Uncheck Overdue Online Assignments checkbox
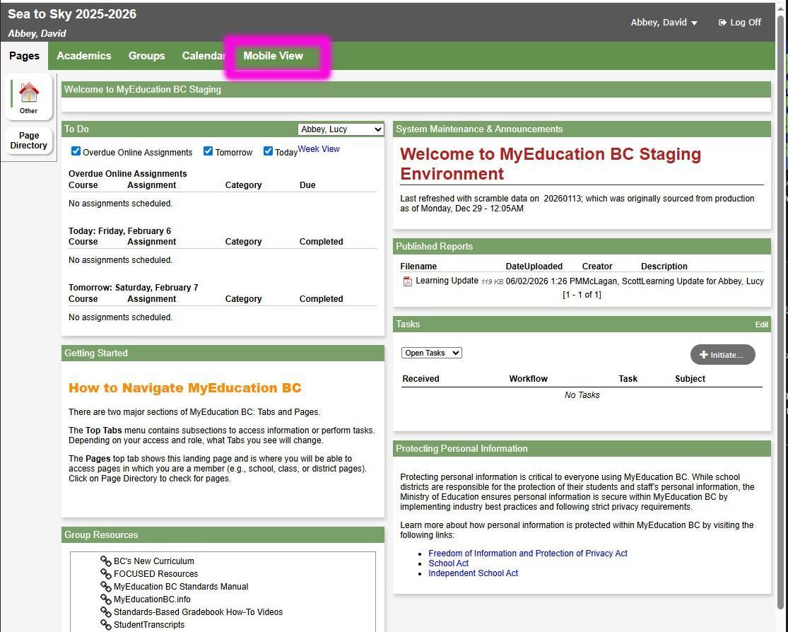788x632 pixels. tap(76, 151)
